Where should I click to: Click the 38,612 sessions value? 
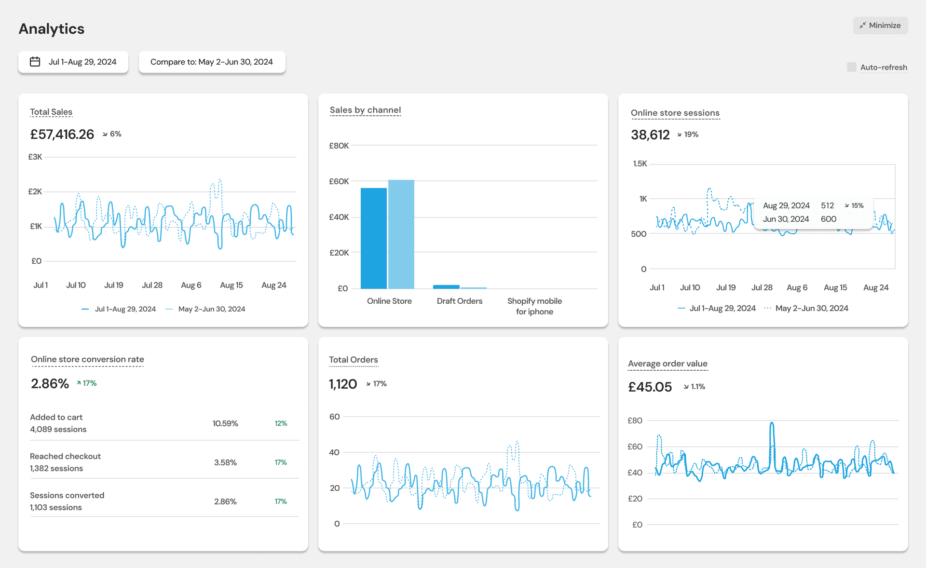coord(650,135)
